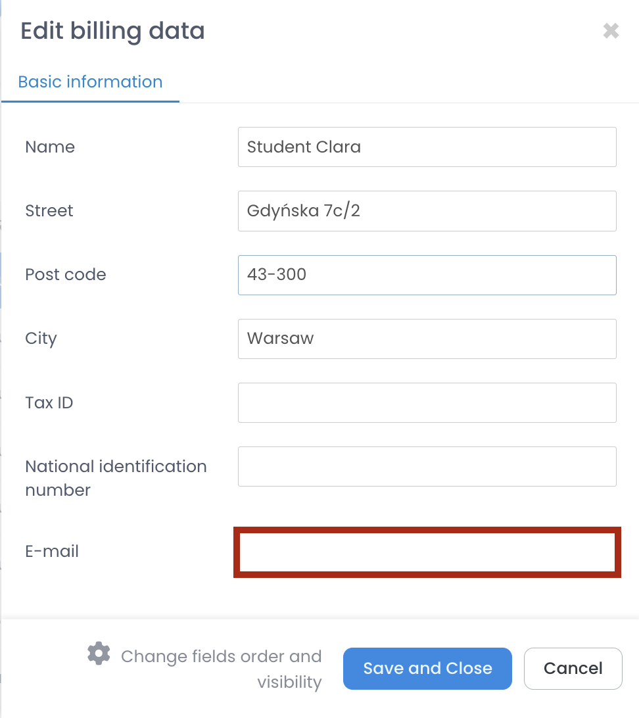Open Change fields order and visibility
The image size is (639, 718).
pos(221,669)
